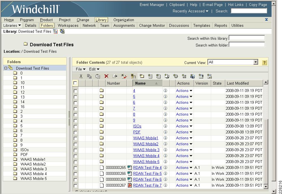The width and height of the screenshot is (282, 194).
Task: Open the PDF folder link in contents
Action: [x=137, y=132]
